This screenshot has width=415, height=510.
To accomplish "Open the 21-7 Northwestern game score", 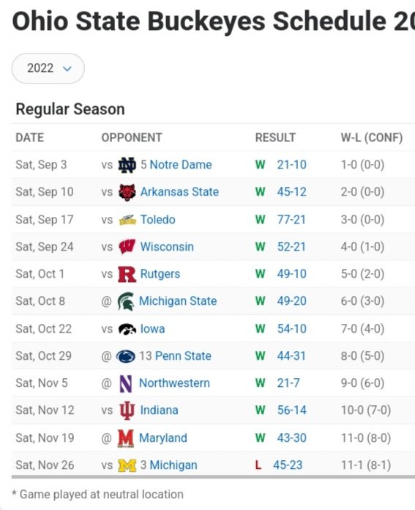I will tap(288, 383).
